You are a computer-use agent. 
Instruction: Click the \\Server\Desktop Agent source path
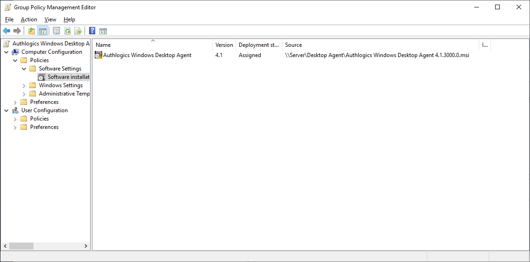(377, 55)
